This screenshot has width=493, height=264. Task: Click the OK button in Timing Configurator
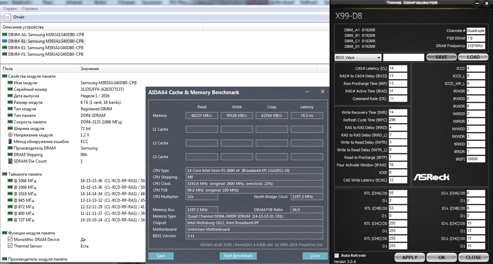442,257
